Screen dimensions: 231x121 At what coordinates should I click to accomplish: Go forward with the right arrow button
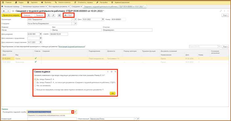(x=8, y=11)
